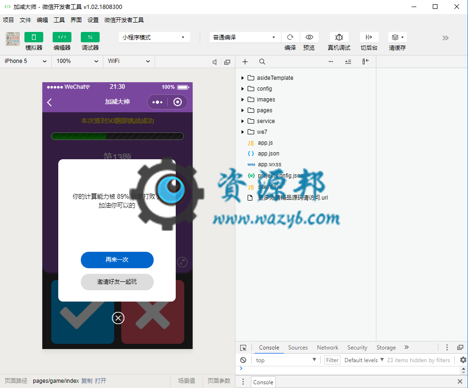Screen dimensions: 468x388
Task: Click the file tree more options ellipsis
Action: 331,62
